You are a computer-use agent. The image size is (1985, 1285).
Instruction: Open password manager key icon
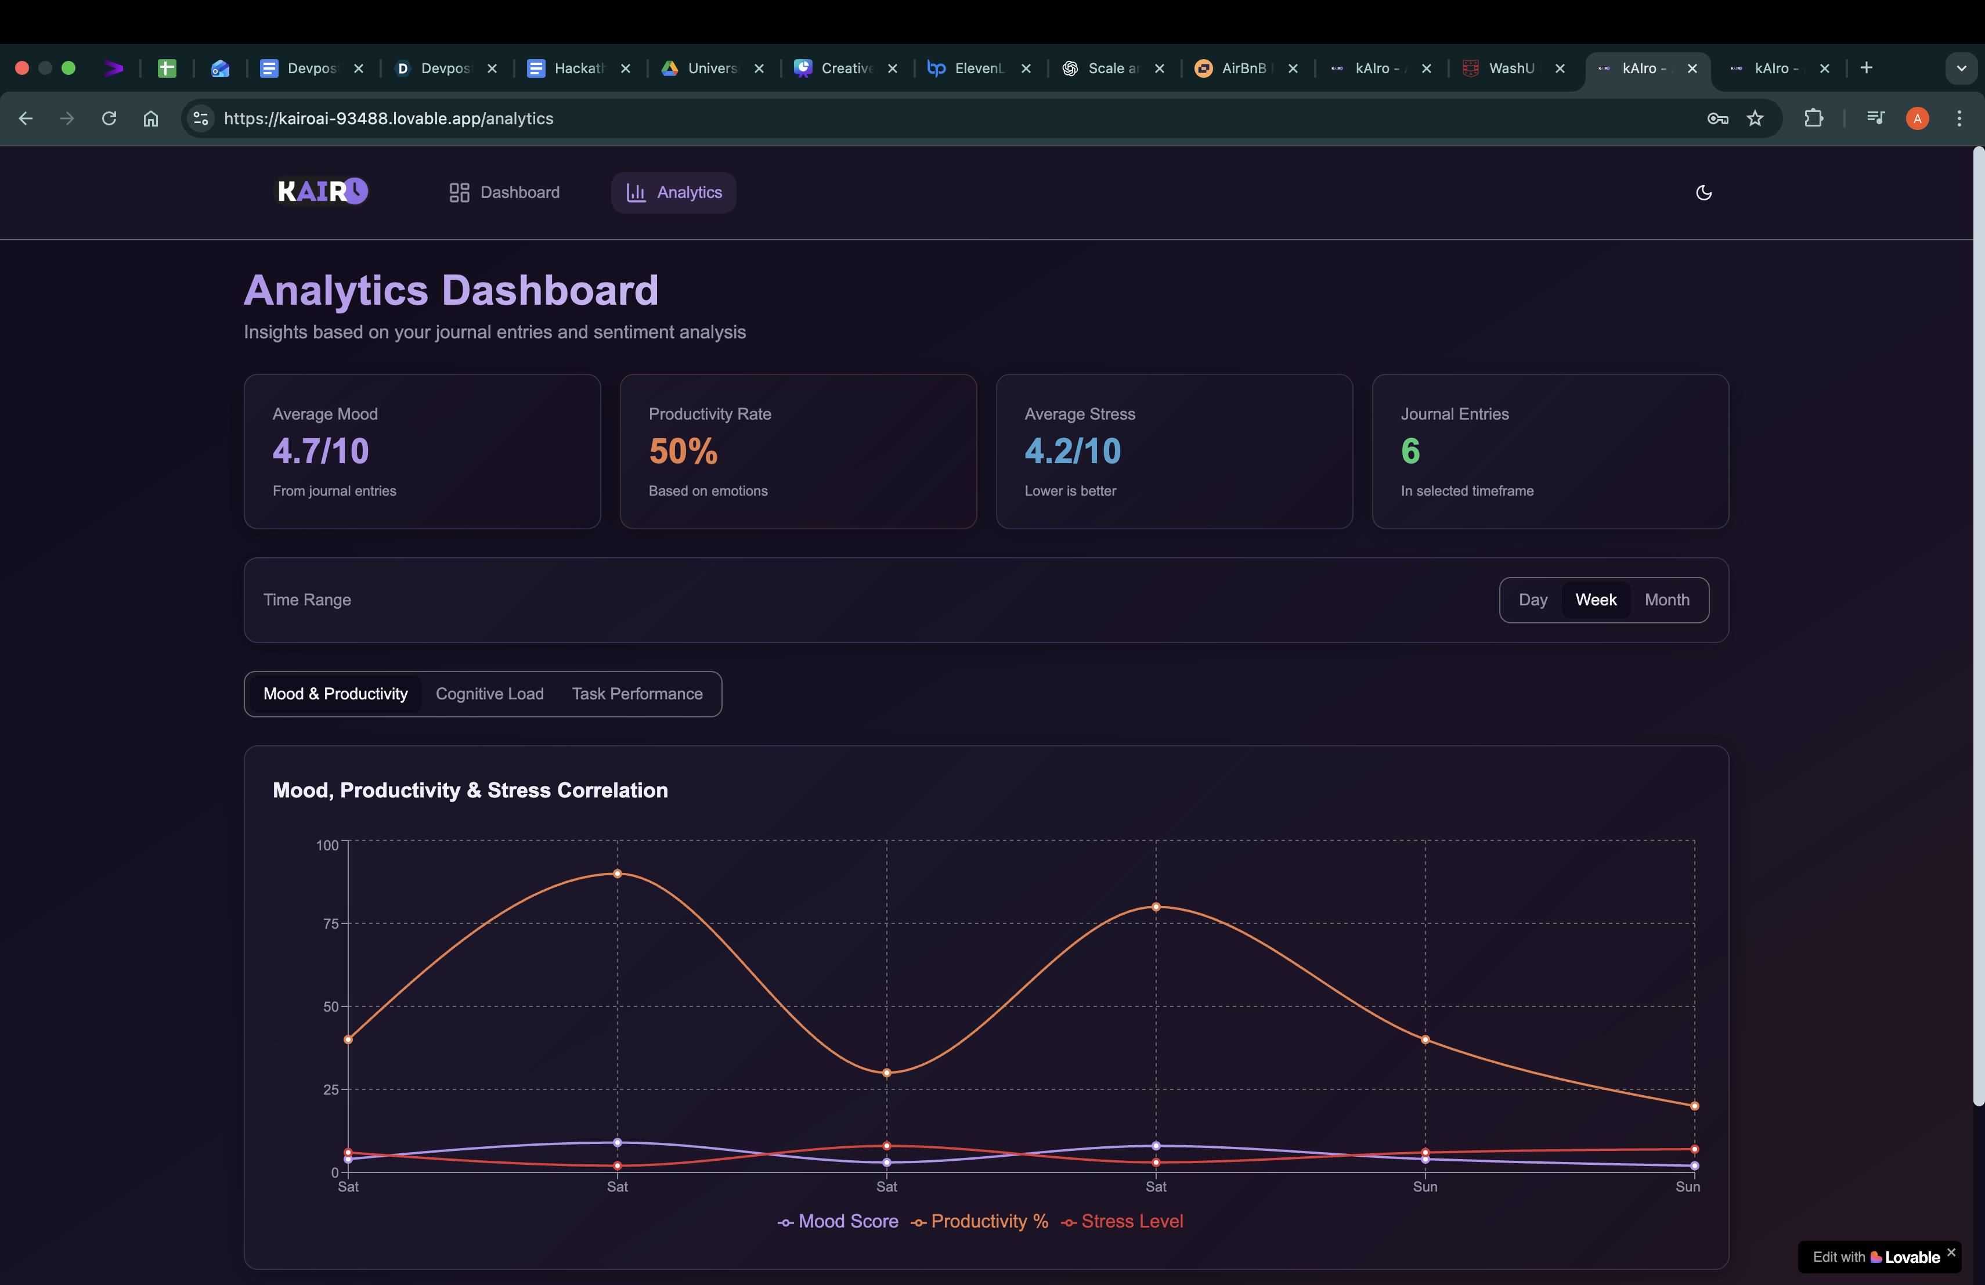(1716, 118)
